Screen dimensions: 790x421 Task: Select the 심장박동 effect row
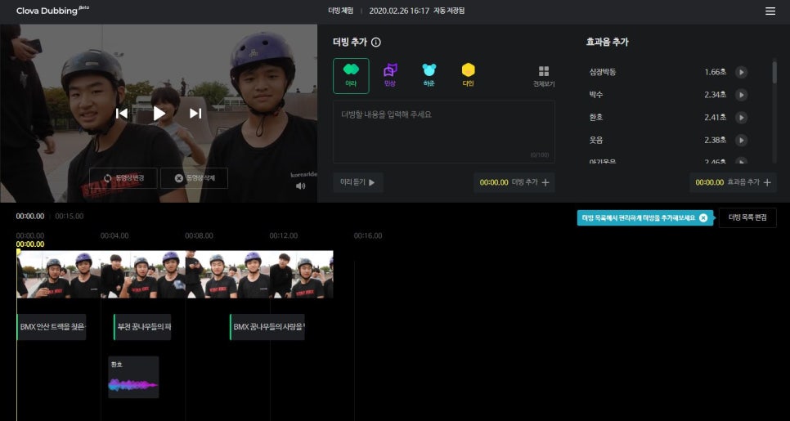pos(668,72)
